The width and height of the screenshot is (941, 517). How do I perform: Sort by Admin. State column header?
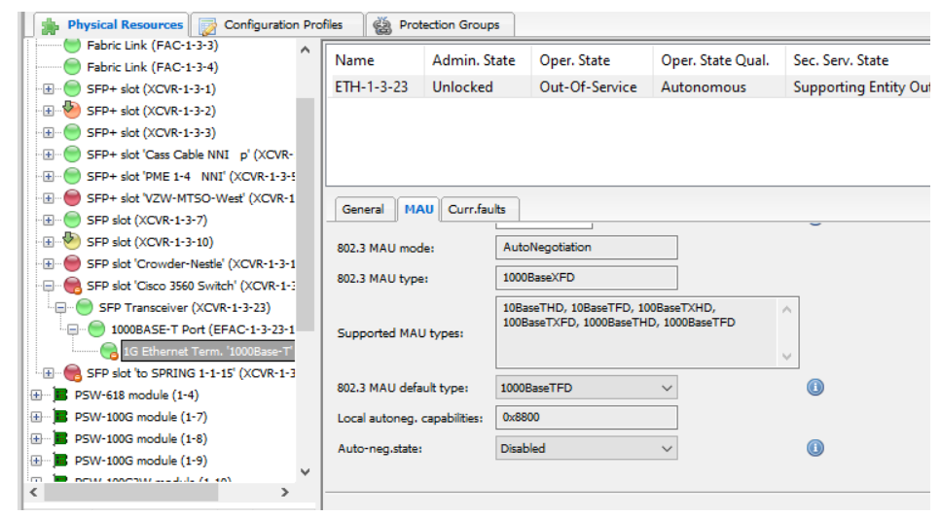pyautogui.click(x=474, y=60)
